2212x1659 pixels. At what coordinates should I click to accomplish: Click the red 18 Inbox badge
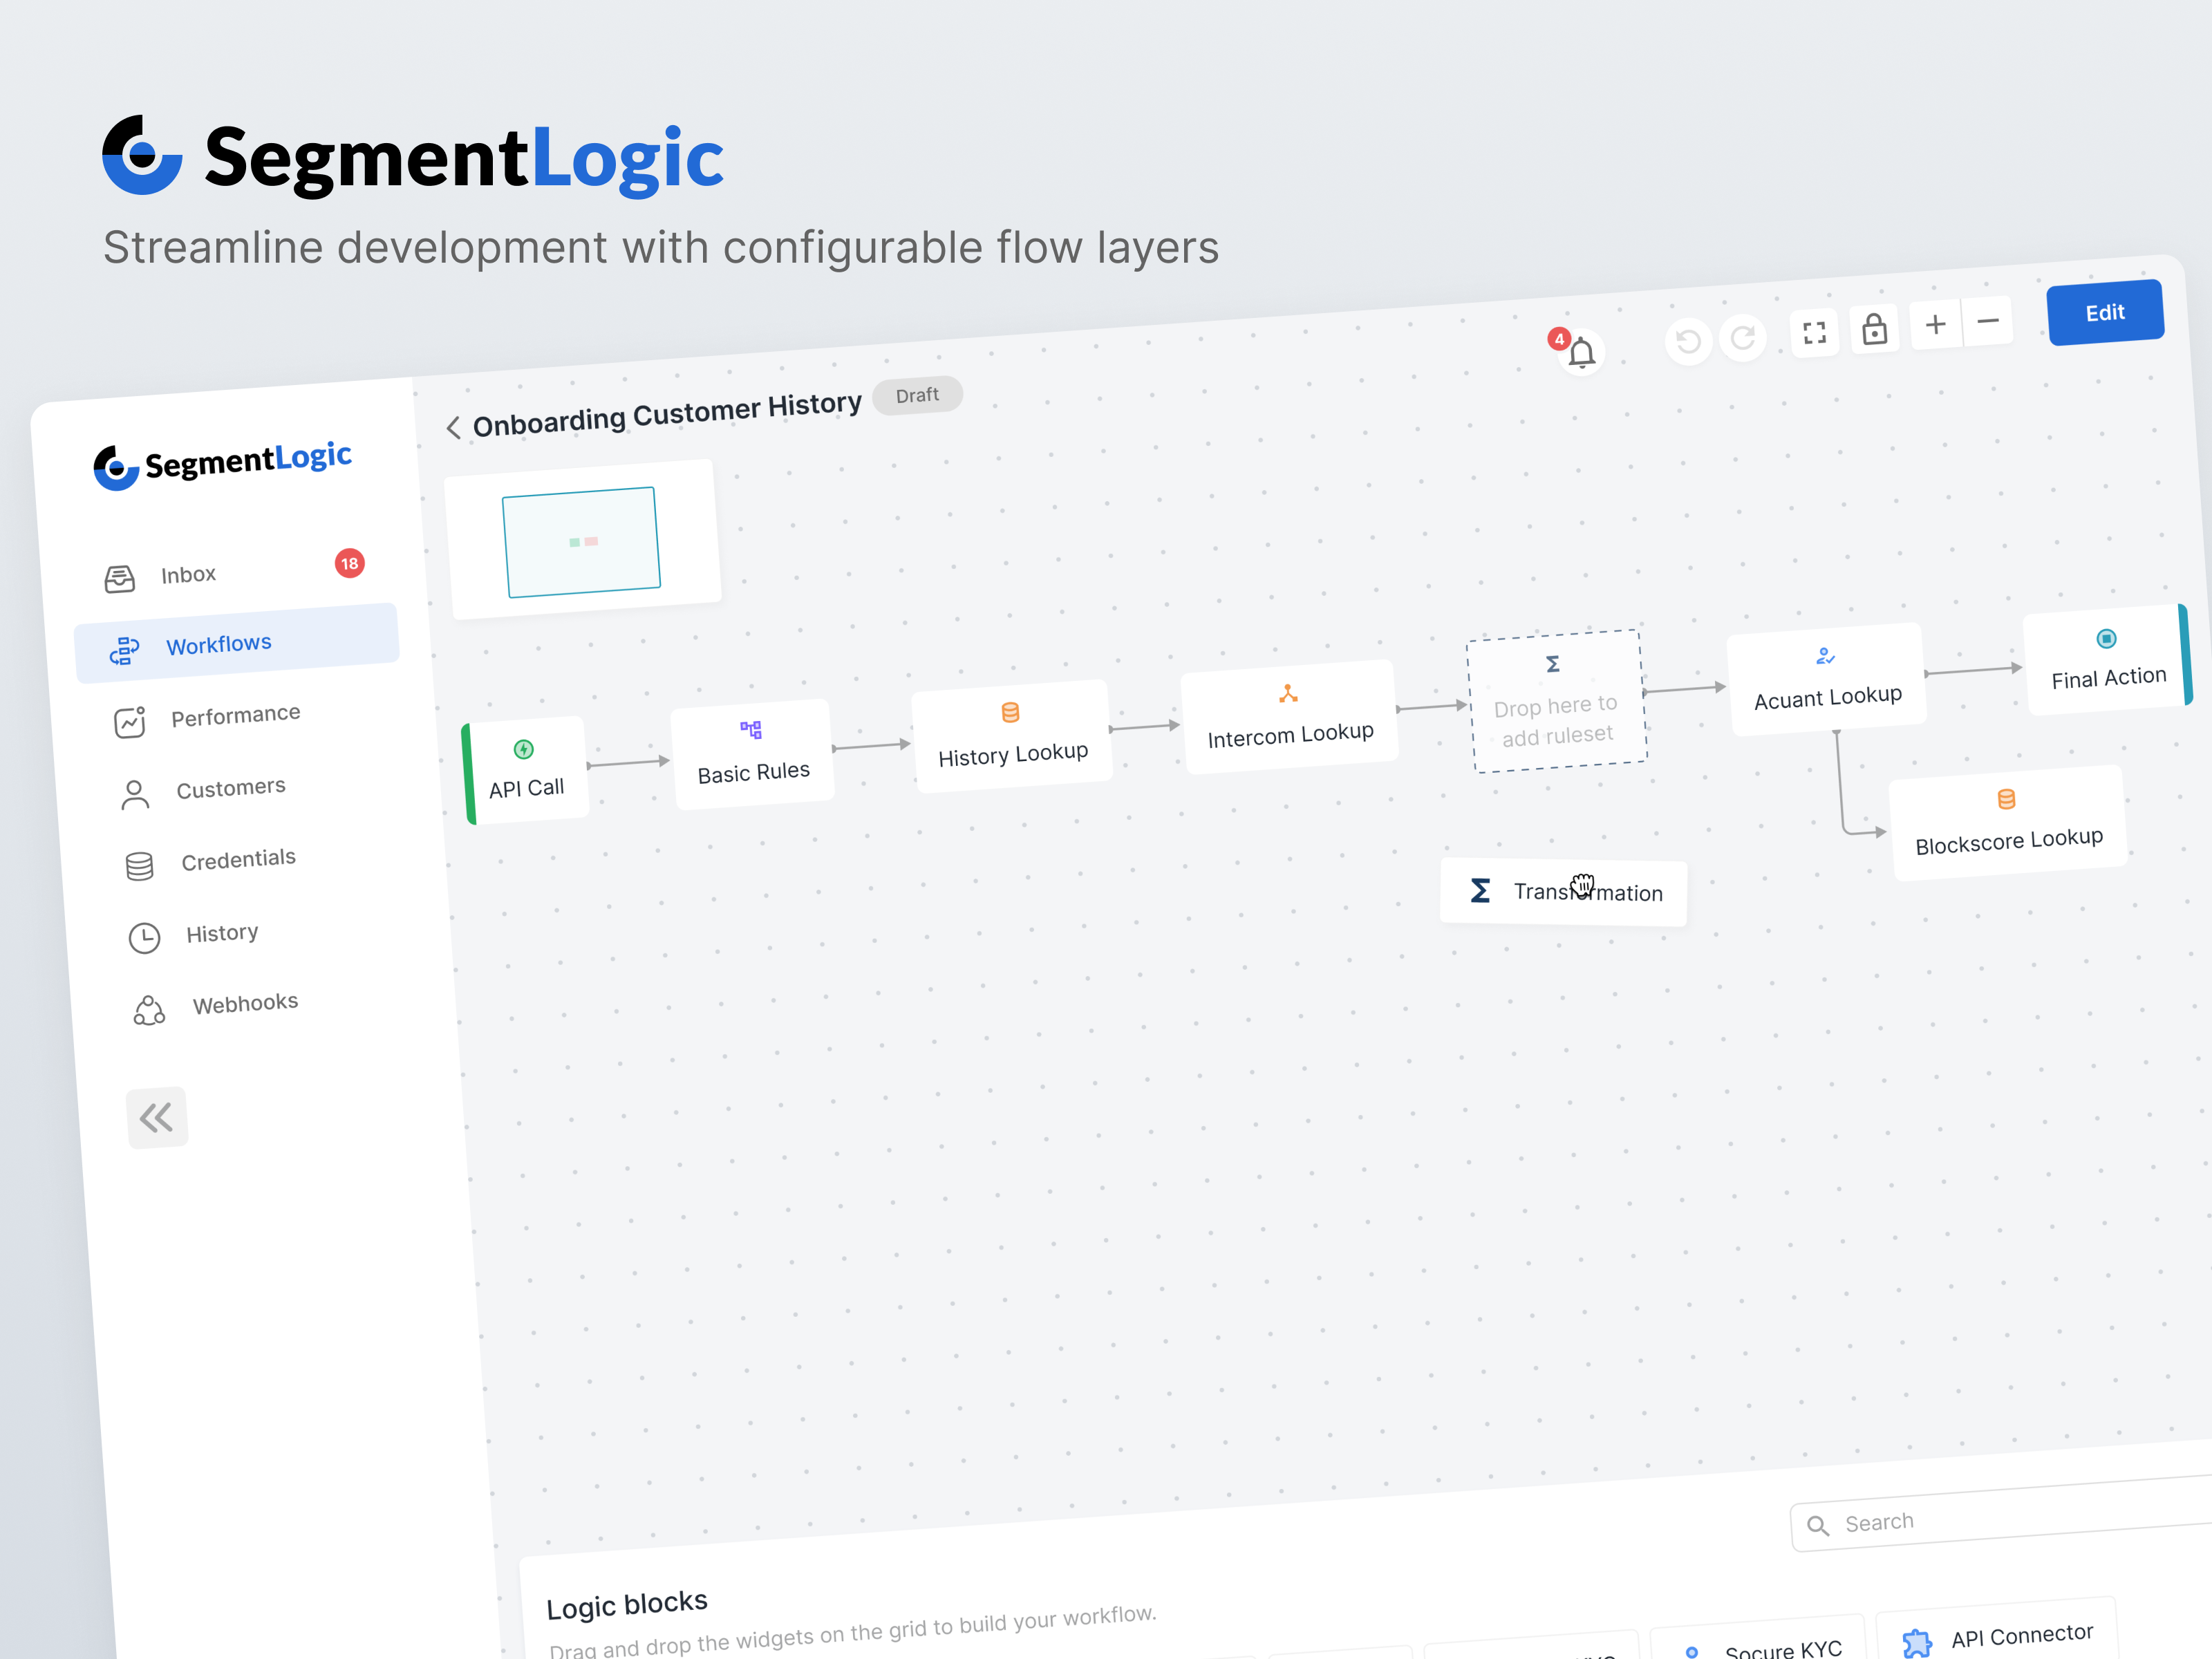tap(349, 563)
